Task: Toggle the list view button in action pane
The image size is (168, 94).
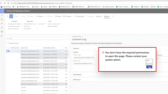Action: tap(11, 16)
